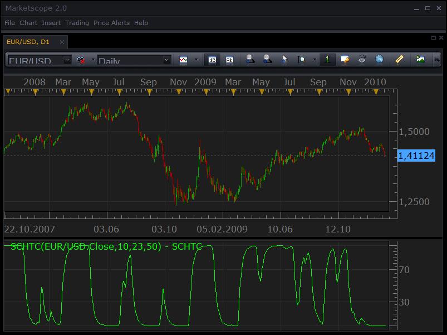Viewport: 447px width, 335px height.
Task: Open the EUR/USD symbol dropdown
Action: (39, 60)
